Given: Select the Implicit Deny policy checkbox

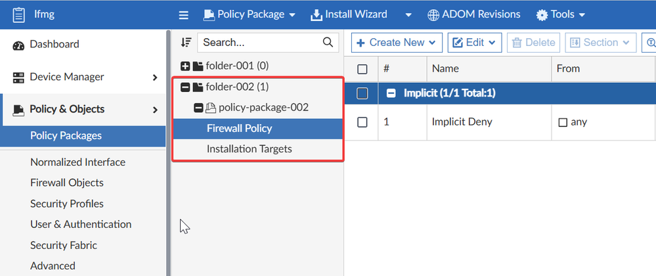Looking at the screenshot, I should 362,122.
